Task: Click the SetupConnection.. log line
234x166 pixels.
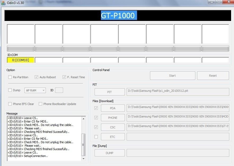Action: coord(28,156)
